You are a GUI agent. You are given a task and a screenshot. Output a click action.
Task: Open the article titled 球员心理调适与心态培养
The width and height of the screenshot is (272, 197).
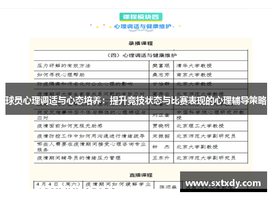click(136, 100)
